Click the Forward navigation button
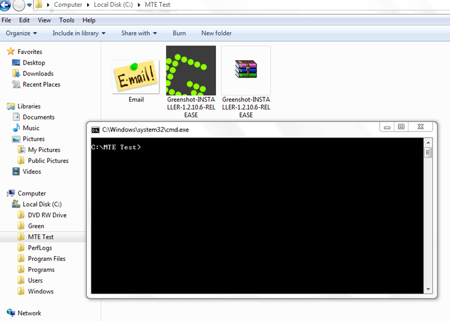This screenshot has width=450, height=321. [x=19, y=5]
